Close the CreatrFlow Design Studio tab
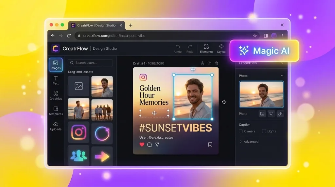 click(x=121, y=25)
